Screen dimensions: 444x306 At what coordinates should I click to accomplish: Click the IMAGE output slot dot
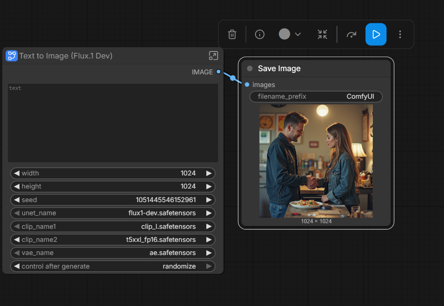coord(218,72)
